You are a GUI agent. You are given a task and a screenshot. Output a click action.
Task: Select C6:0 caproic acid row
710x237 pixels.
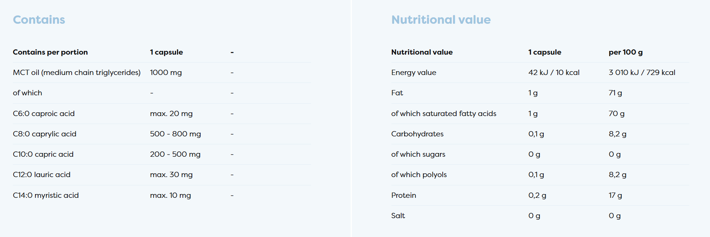pos(44,113)
